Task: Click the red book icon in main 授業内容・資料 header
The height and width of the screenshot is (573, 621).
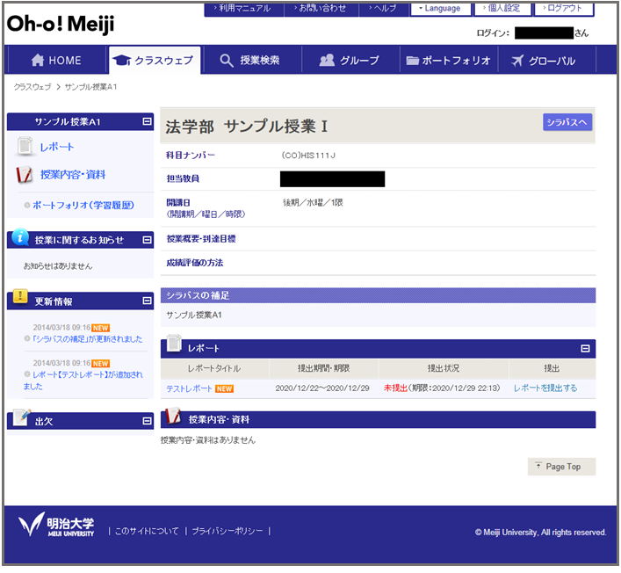Action: (173, 416)
